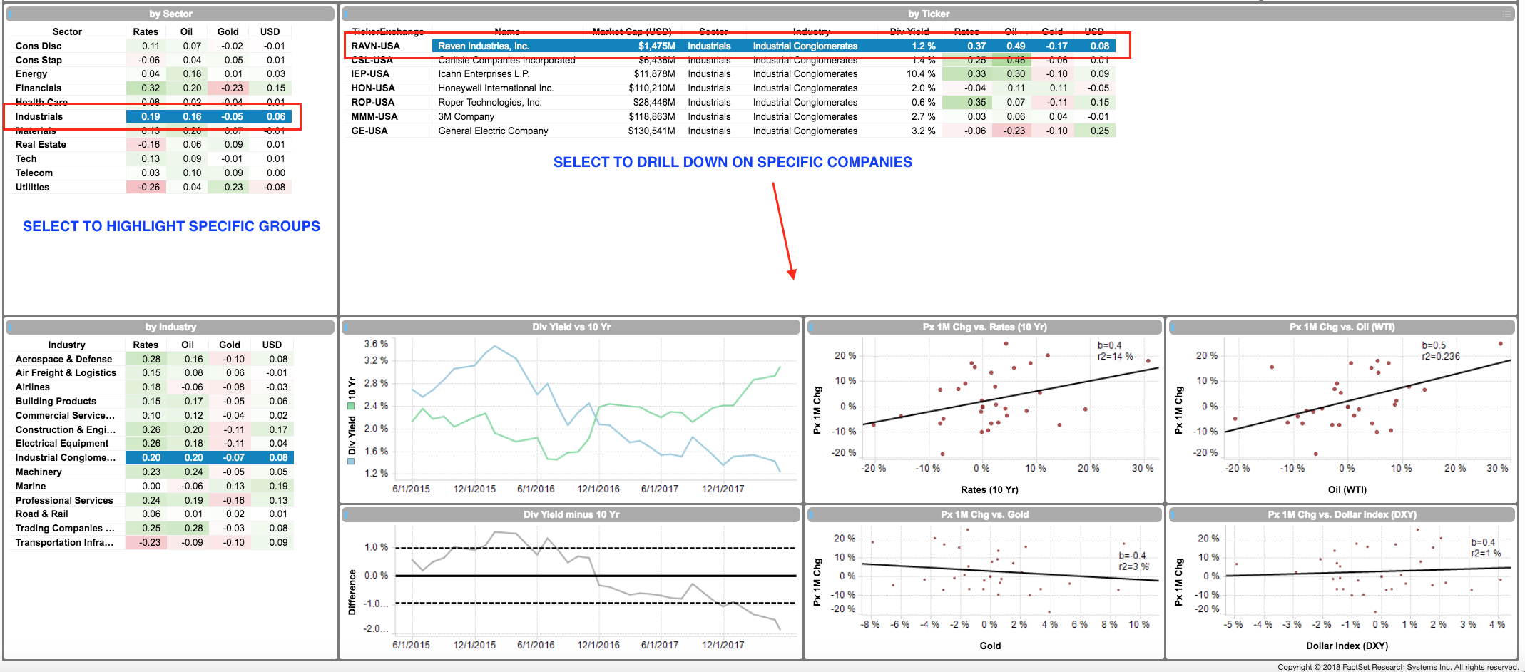Select the Cons Stap sector row

coord(151,60)
